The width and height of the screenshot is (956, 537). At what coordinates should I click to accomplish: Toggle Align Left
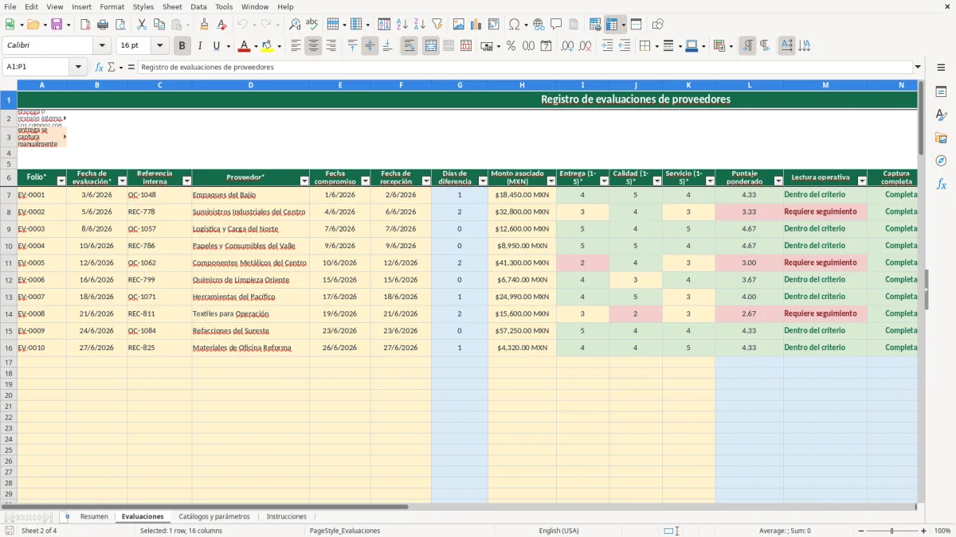[296, 46]
